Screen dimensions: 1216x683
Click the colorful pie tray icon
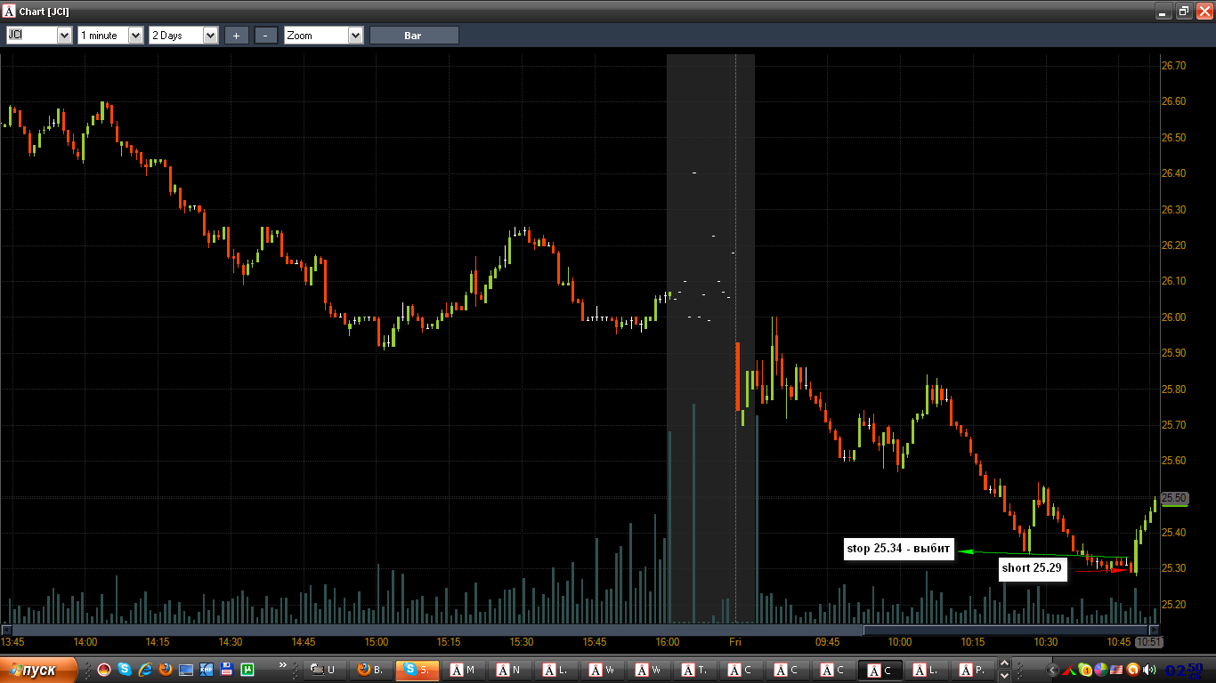coord(1101,670)
